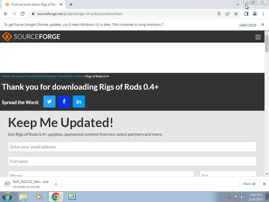Click the browser forward arrow

pos(14,14)
